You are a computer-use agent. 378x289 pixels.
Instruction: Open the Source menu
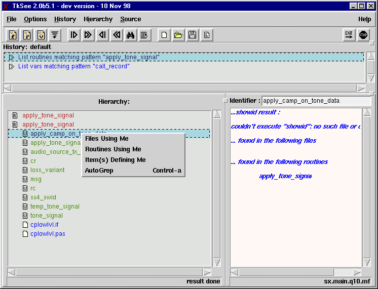pyautogui.click(x=130, y=19)
